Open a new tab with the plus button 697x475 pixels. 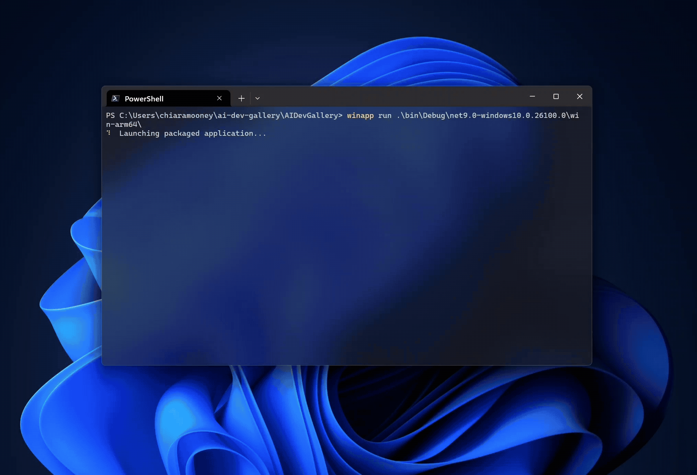tap(241, 99)
